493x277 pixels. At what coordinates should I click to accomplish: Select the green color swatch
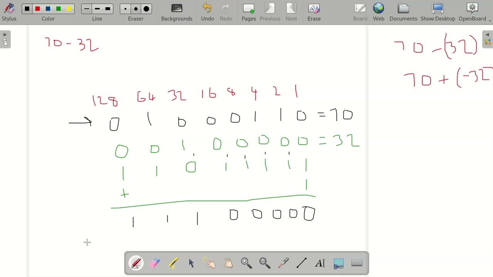59,9
